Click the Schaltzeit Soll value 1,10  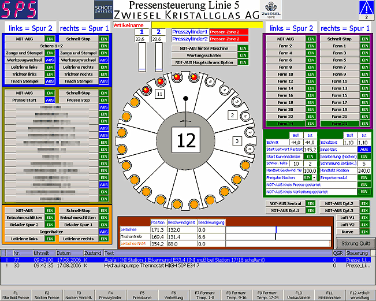tap(349, 143)
